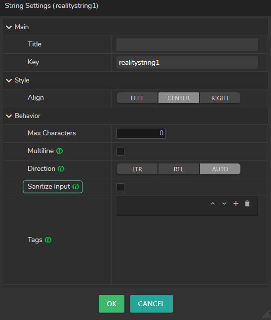Delete tag using the trash icon
Viewport: 271px width, 320px height.
[x=247, y=203]
